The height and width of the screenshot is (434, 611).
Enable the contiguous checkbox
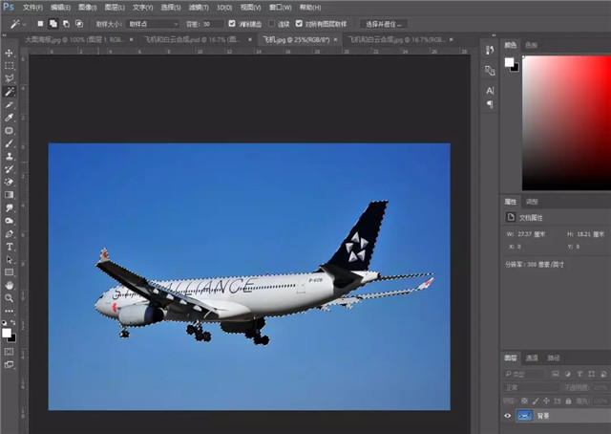point(272,23)
